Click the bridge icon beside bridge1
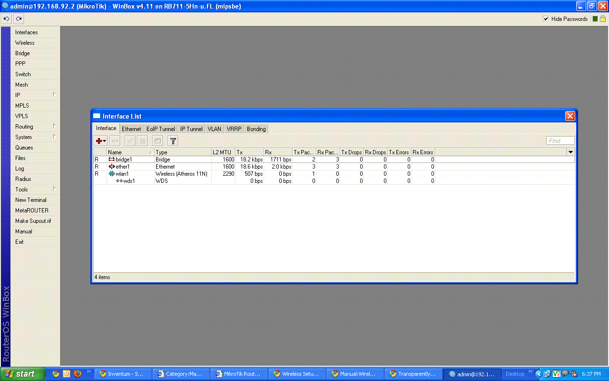The width and height of the screenshot is (609, 381). pyautogui.click(x=111, y=160)
